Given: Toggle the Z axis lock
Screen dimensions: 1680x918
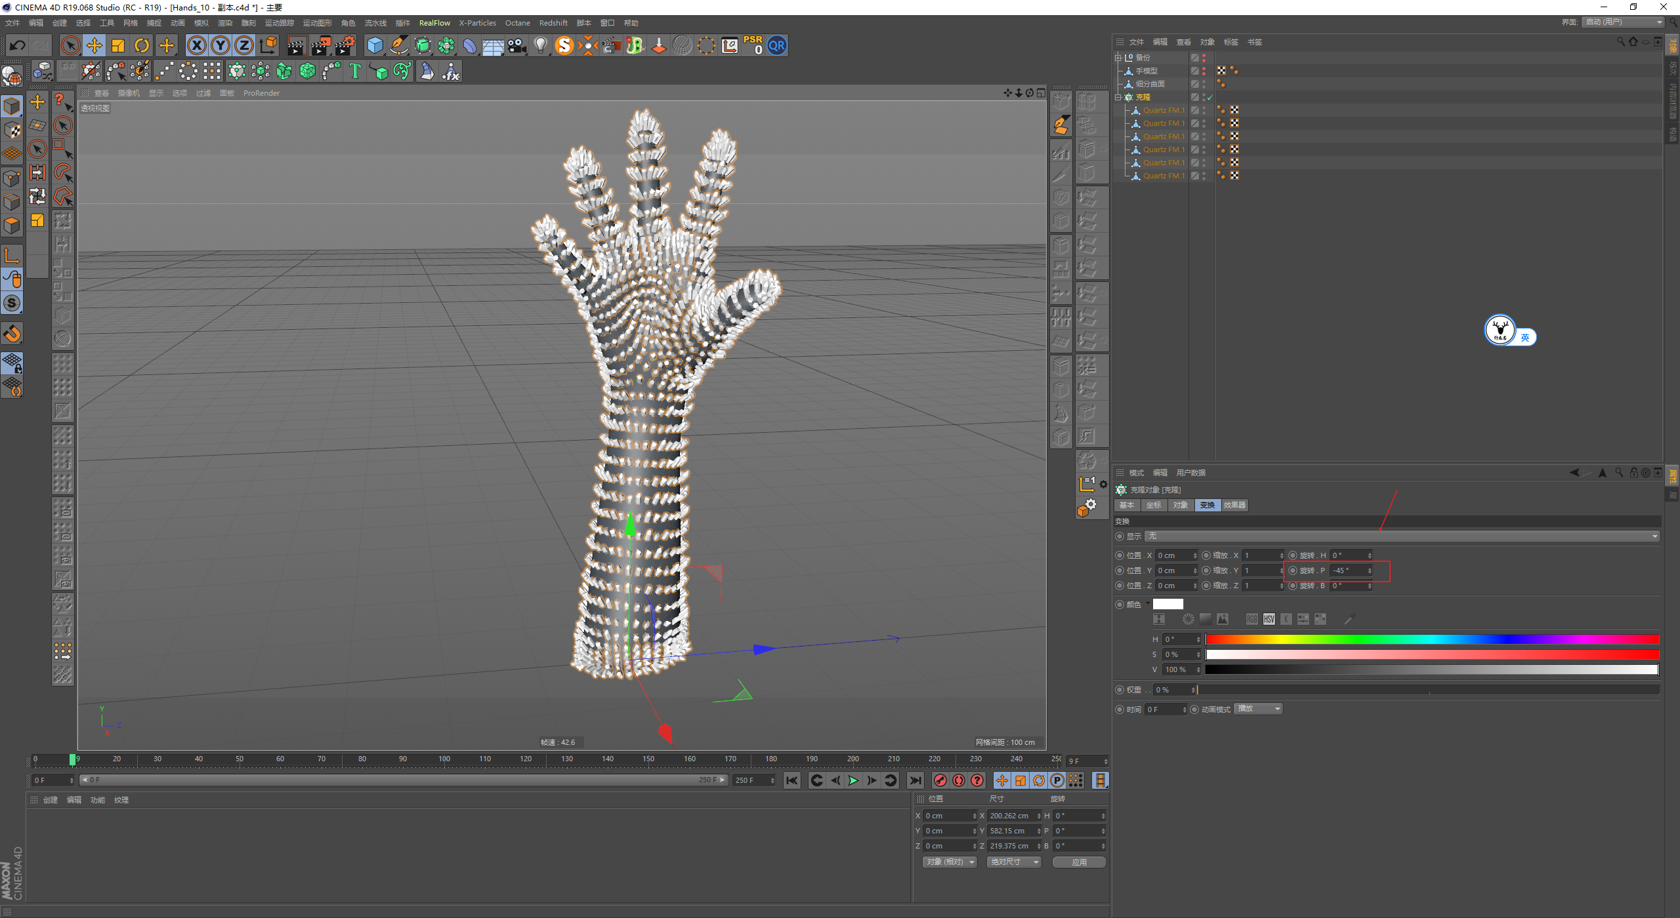Looking at the screenshot, I should point(244,45).
